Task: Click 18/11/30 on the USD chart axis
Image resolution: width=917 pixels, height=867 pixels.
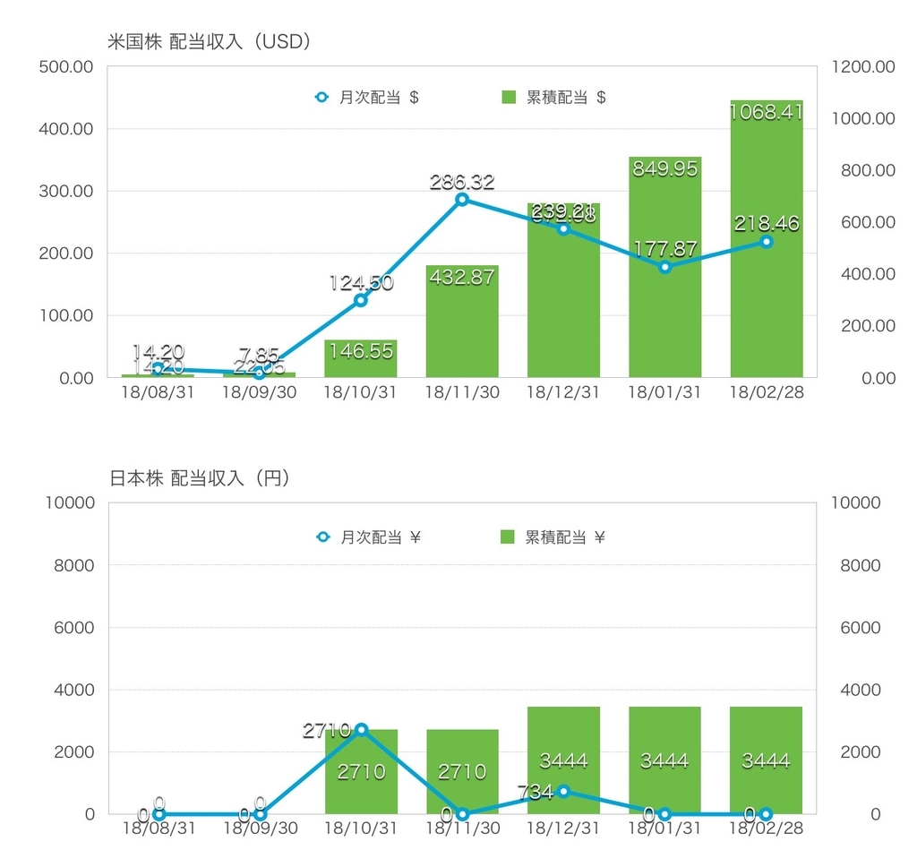Action: coord(462,392)
